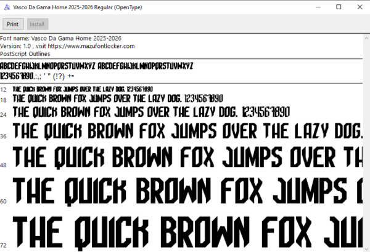Click the 12-point quick brown fox sample
Viewport: 370px width, 252px height.
pyautogui.click(x=83, y=89)
